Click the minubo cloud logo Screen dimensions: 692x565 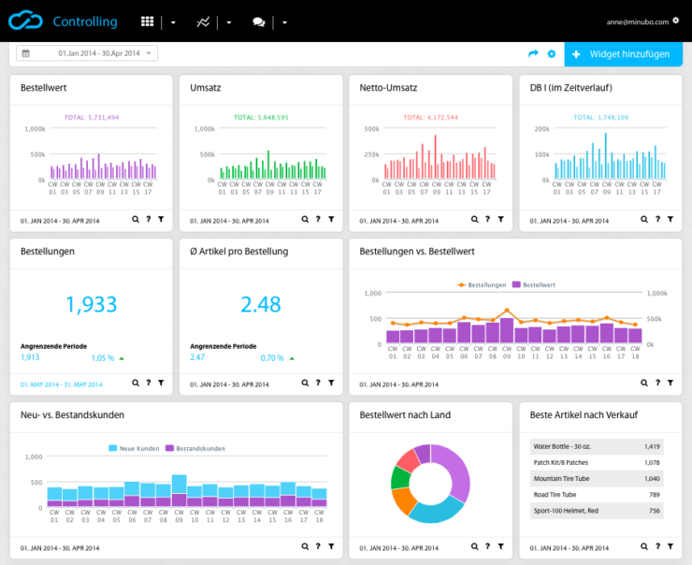(25, 21)
